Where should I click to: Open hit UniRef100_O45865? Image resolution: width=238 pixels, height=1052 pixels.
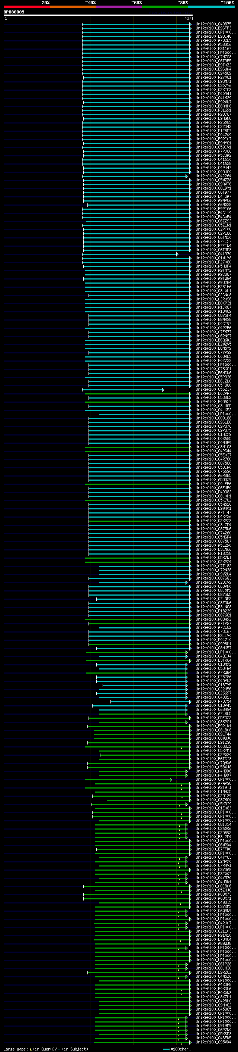click(213, 1009)
